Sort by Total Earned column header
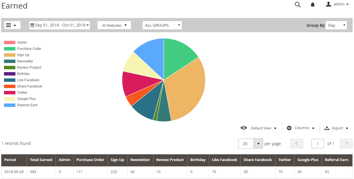 [41, 160]
